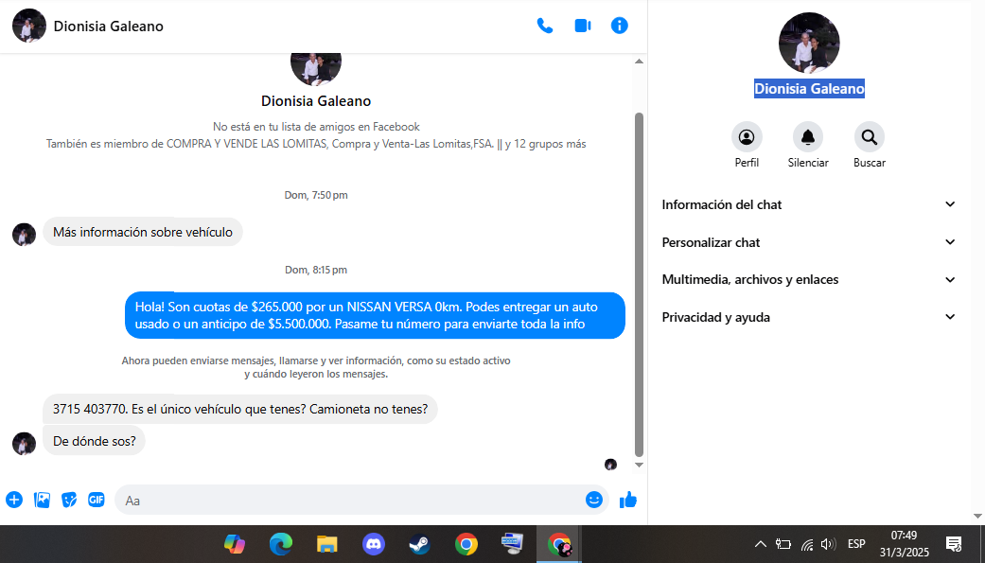Click the Buscar magnifier icon
The image size is (985, 563).
click(870, 137)
